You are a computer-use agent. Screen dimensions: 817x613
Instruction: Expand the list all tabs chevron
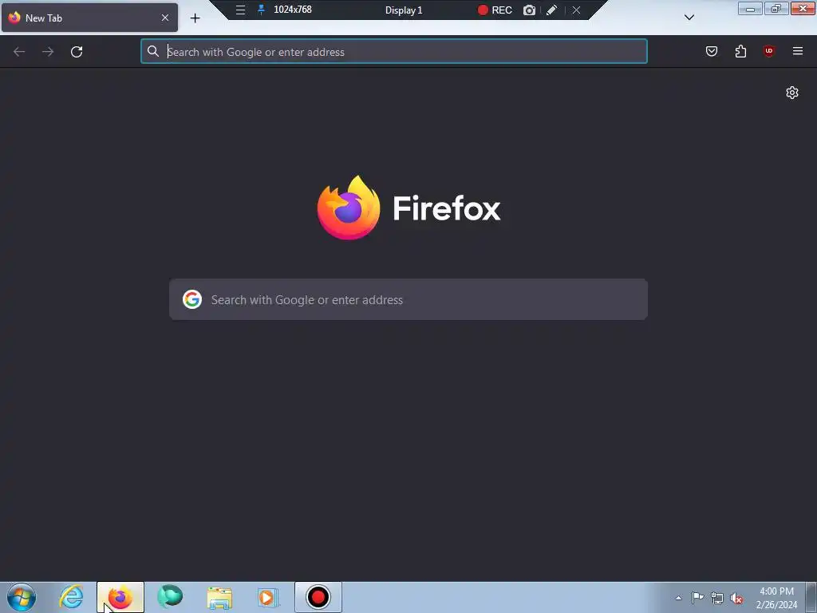689,18
